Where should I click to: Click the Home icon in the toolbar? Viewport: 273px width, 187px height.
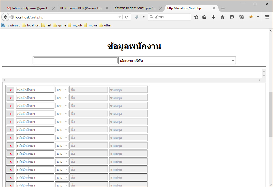(222, 17)
